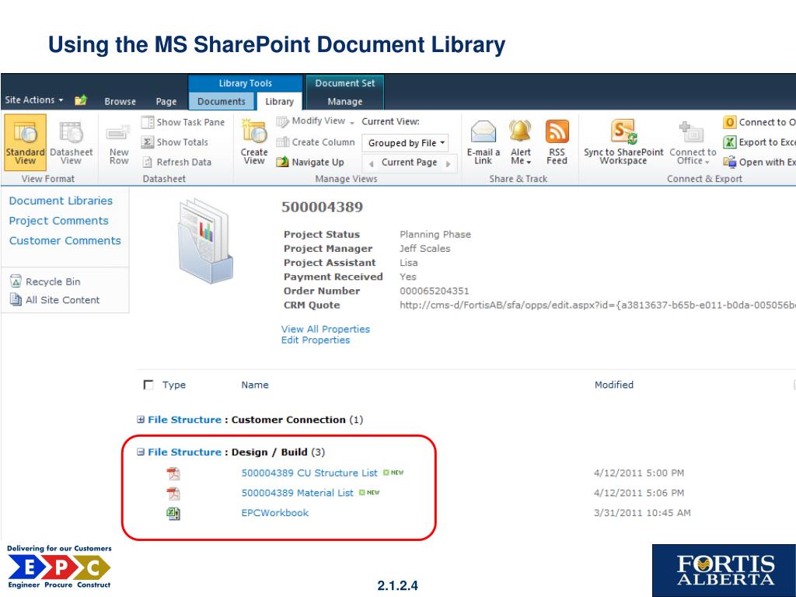796x597 pixels.
Task: Open the Grouped by File view dropdown
Action: click(x=404, y=143)
